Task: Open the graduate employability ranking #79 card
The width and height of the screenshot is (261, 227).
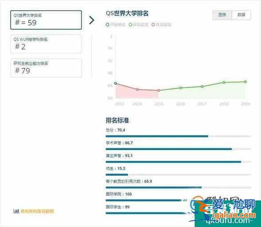Action: pos(46,68)
